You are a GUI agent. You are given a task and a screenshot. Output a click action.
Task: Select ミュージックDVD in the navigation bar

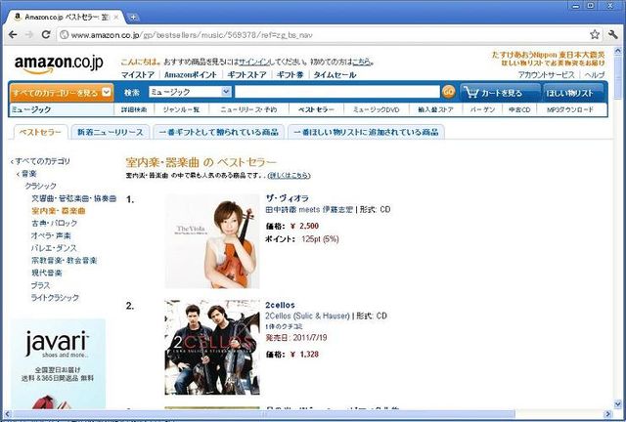coord(376,109)
